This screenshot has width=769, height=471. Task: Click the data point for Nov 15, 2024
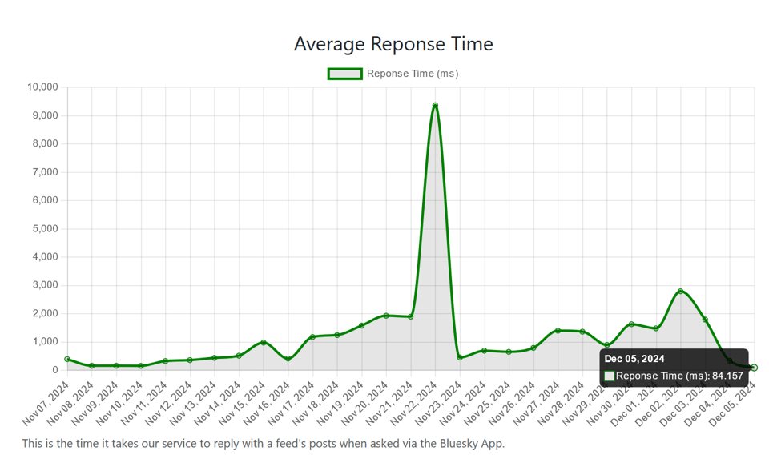(264, 343)
